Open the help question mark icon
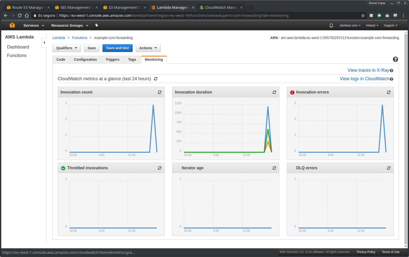This screenshot has height=257, width=409. pyautogui.click(x=395, y=59)
